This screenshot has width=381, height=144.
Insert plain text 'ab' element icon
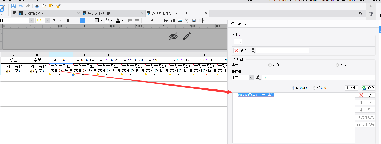pyautogui.click(x=152, y=20)
